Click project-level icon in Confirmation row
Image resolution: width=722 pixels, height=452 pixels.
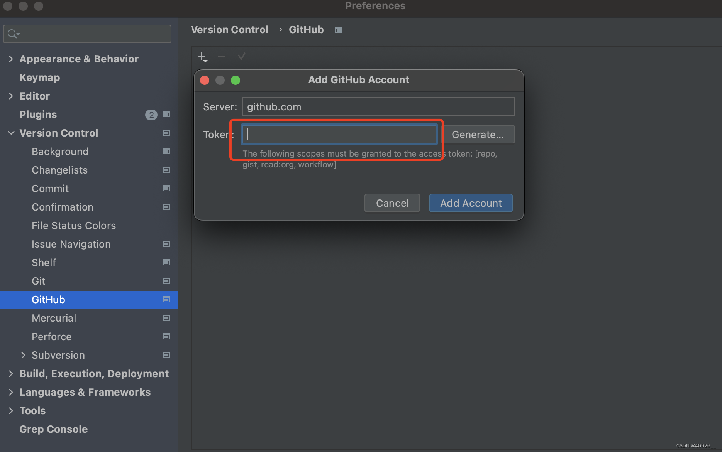(166, 207)
